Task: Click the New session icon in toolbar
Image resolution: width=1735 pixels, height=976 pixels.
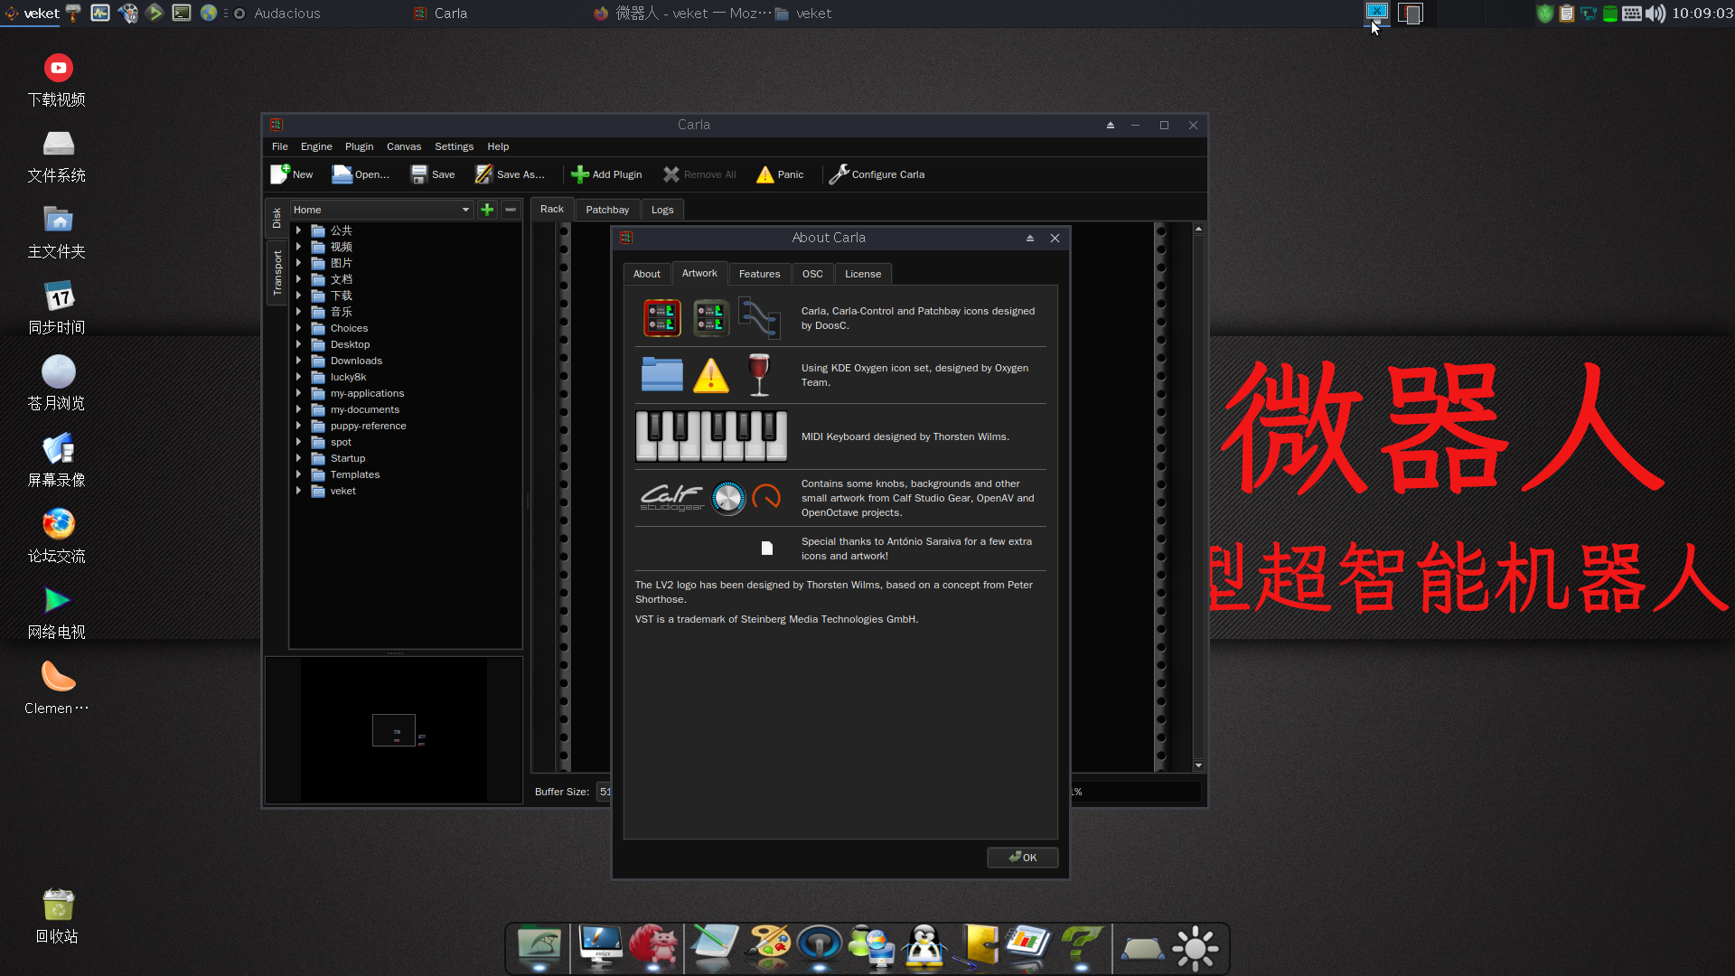Action: (293, 174)
